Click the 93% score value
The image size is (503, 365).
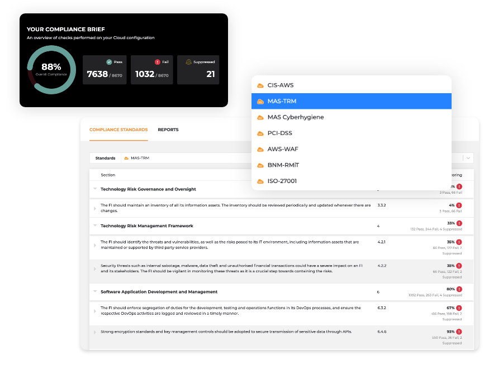point(450,332)
